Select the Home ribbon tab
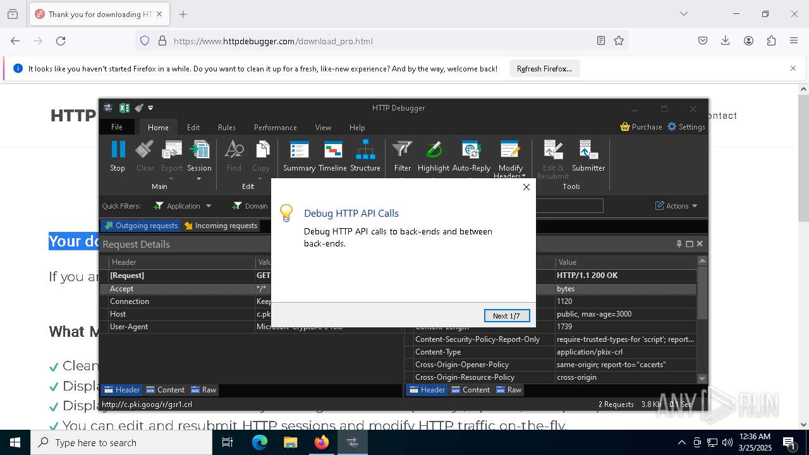This screenshot has width=809, height=455. tap(158, 127)
